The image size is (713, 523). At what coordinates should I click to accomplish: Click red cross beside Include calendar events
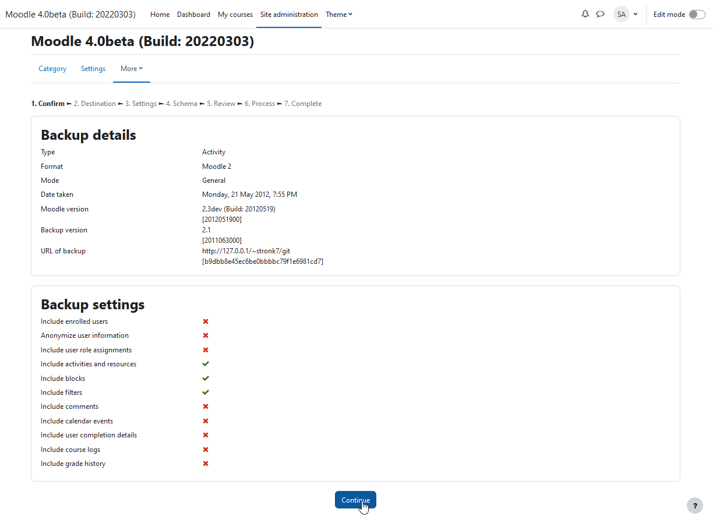click(x=206, y=421)
